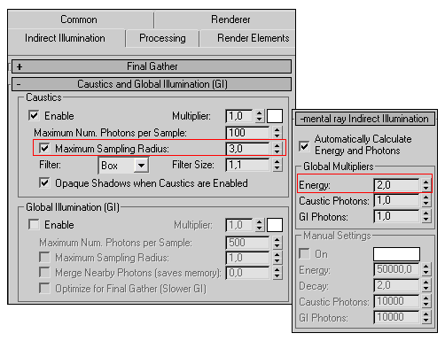The height and width of the screenshot is (341, 445).
Task: Toggle GI Maximum Sampling Radius checkbox
Action: tap(44, 257)
